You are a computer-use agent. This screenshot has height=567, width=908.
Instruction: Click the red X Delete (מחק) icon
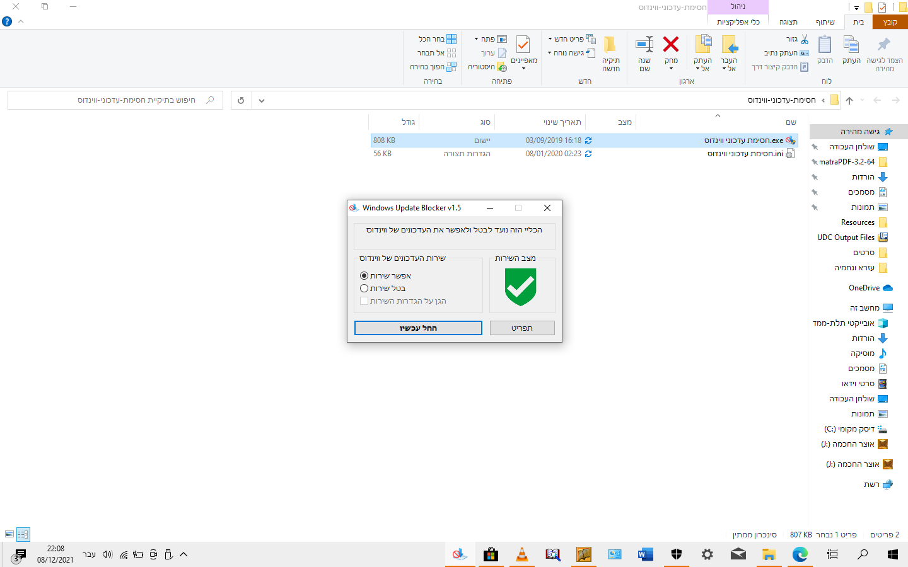(x=671, y=44)
